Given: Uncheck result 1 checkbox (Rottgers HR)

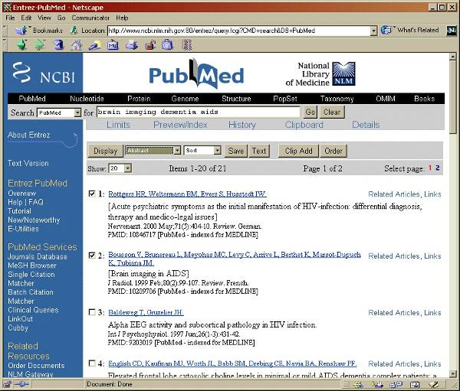Looking at the screenshot, I should [x=92, y=194].
